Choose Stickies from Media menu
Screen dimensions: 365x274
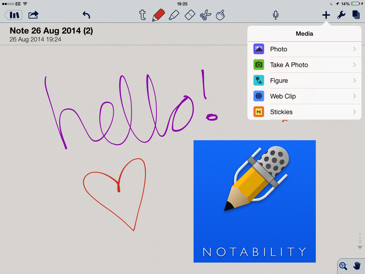click(304, 112)
